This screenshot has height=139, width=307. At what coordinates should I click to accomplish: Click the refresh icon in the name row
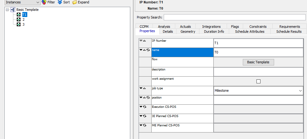148,50
